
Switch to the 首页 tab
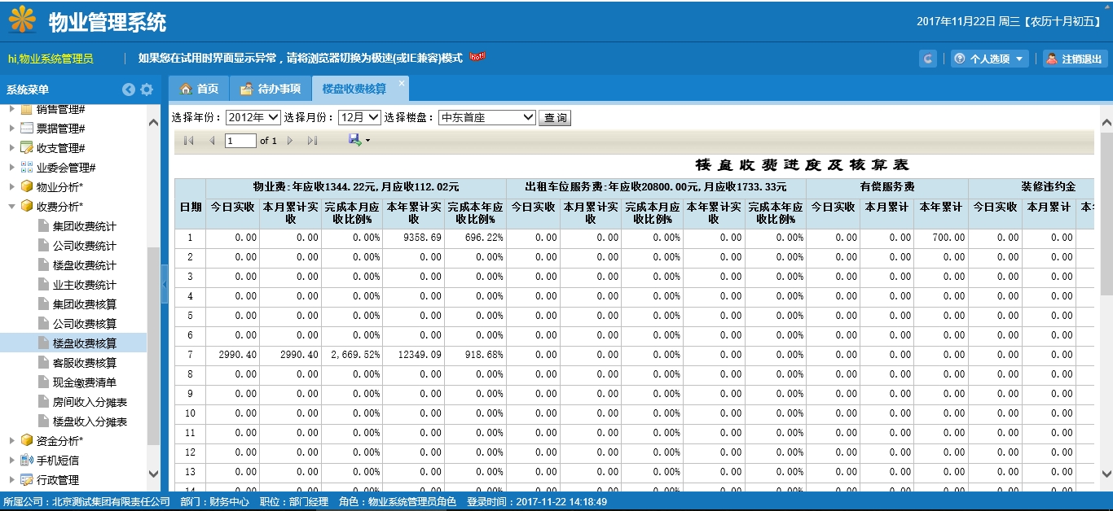click(x=200, y=89)
